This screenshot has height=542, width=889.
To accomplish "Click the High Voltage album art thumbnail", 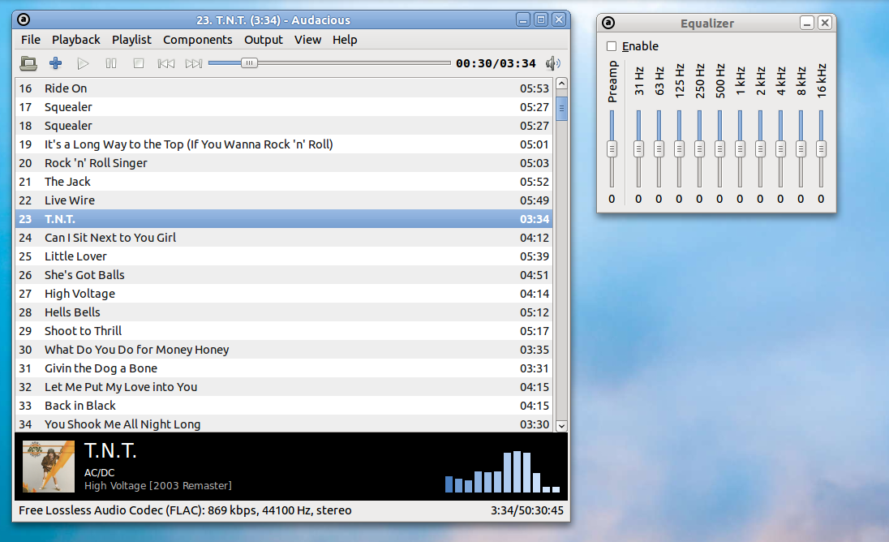I will (x=49, y=467).
